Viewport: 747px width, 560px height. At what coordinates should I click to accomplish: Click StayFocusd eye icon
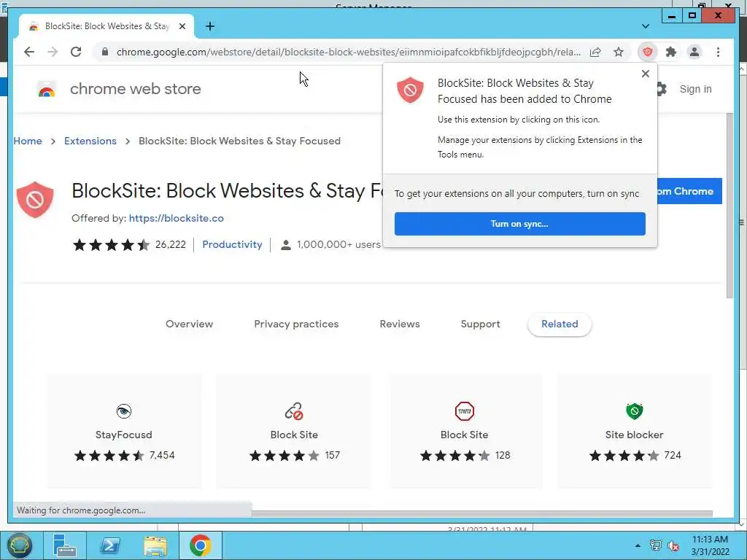[124, 411]
